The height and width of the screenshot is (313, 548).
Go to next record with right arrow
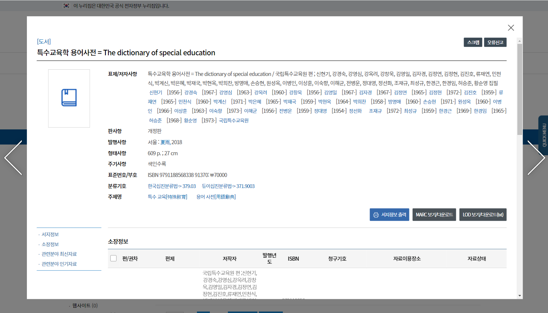click(x=536, y=158)
